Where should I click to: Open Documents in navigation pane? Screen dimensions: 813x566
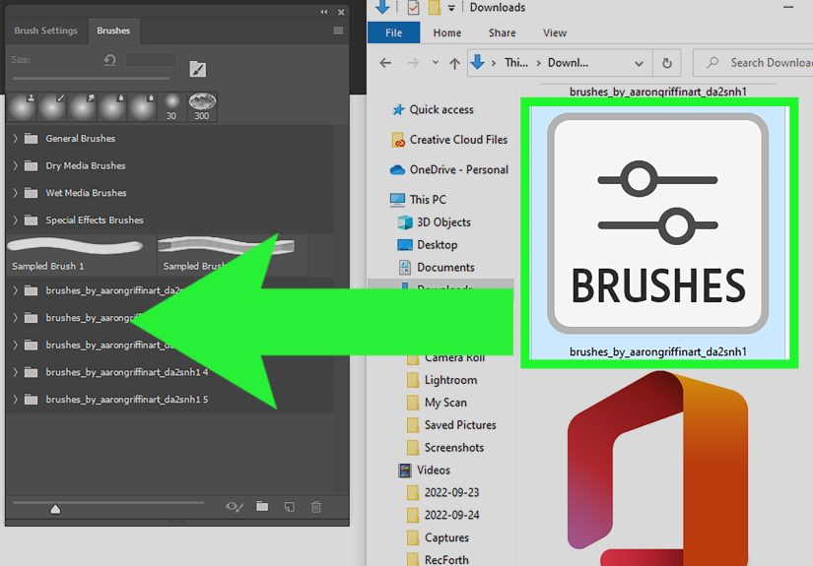click(x=437, y=268)
